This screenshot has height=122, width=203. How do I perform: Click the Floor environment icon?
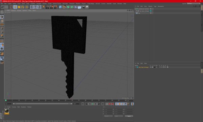tap(80, 7)
